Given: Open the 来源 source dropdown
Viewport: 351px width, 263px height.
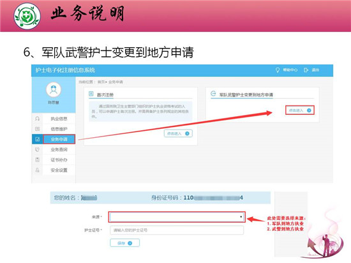Looking at the screenshot, I should point(177,217).
